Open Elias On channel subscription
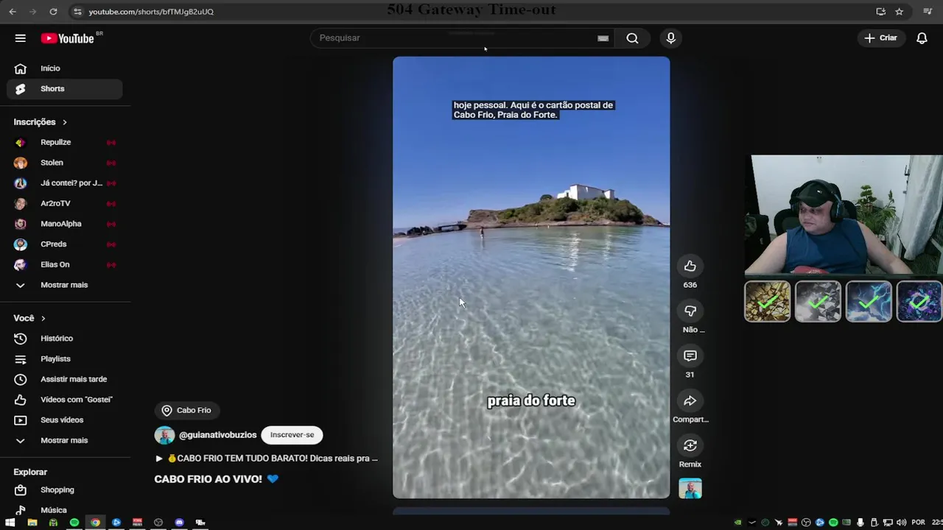 [x=65, y=264]
